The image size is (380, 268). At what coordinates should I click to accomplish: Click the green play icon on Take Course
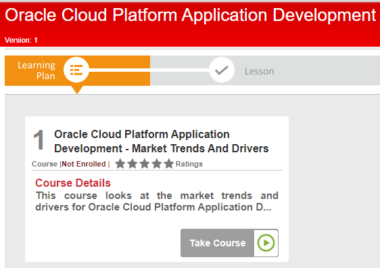[x=266, y=243]
